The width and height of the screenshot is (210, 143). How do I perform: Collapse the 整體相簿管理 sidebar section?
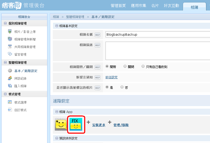click(x=5, y=62)
